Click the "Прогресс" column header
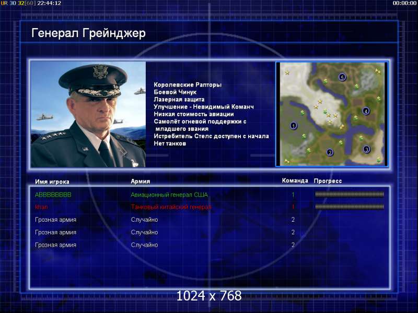The height and width of the screenshot is (313, 418). [x=328, y=181]
